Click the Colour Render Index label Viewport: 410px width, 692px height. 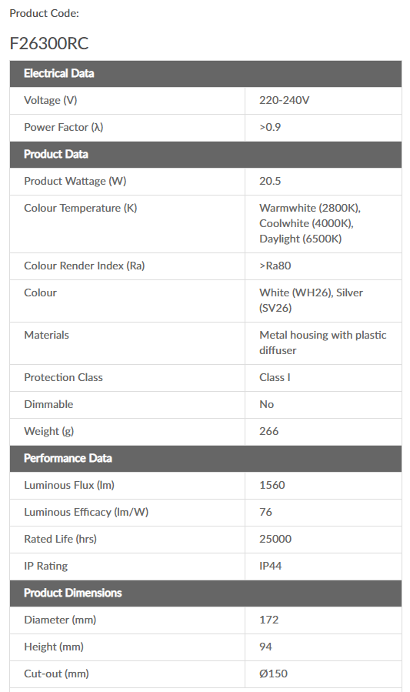click(84, 266)
